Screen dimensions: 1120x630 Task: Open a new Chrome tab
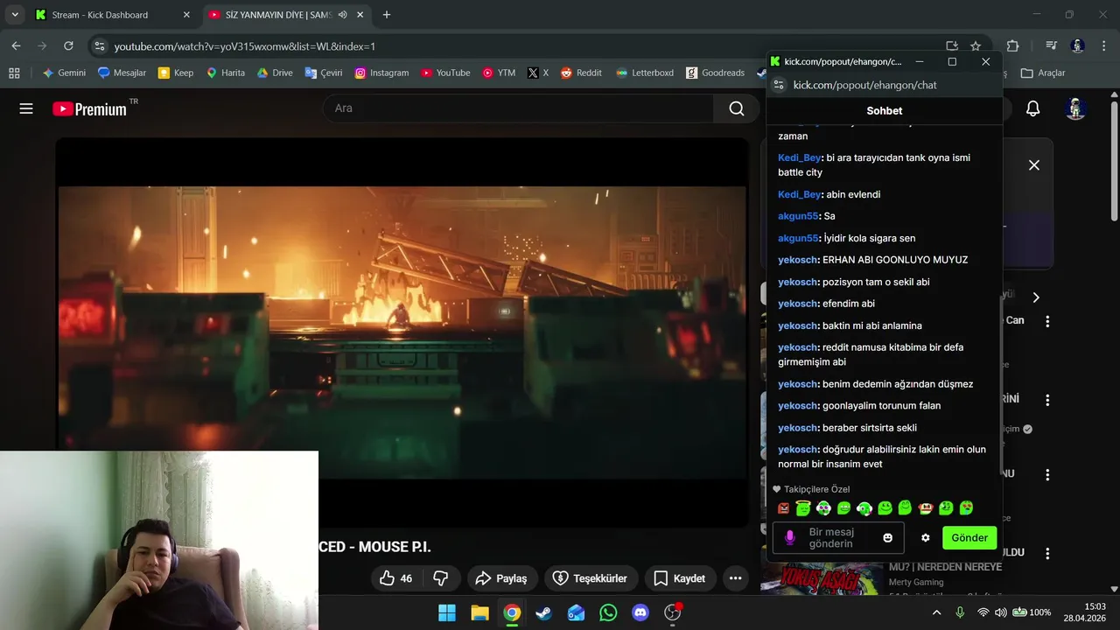click(387, 15)
